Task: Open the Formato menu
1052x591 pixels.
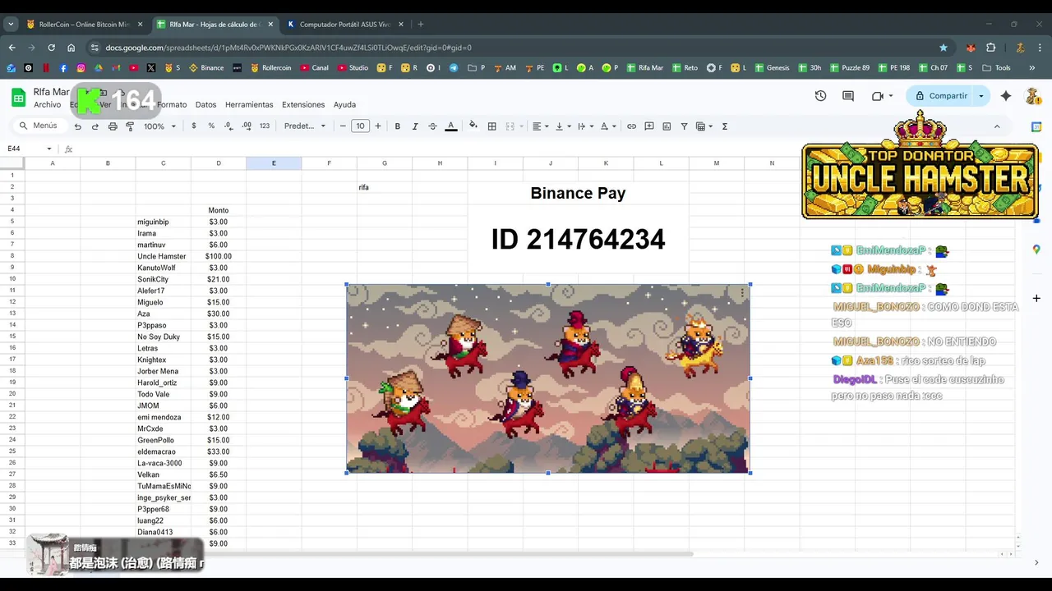Action: (172, 105)
